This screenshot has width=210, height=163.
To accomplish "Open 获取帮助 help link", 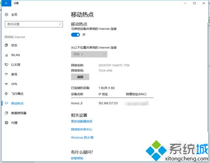I will click(x=77, y=158).
